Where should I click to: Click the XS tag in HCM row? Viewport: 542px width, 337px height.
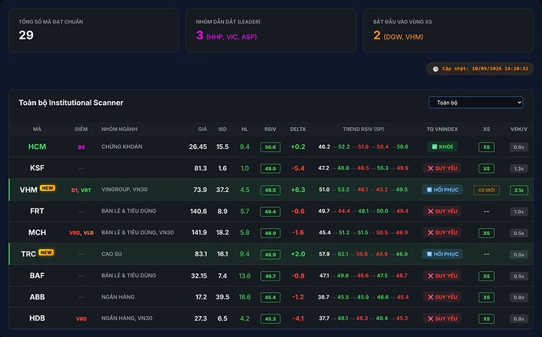click(x=486, y=147)
